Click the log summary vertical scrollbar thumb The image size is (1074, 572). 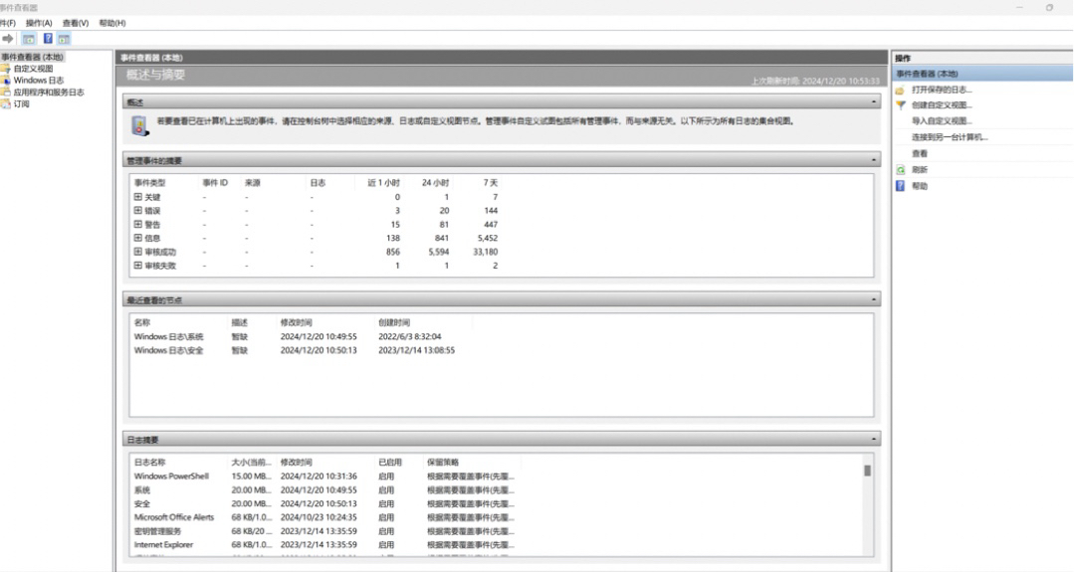coord(867,471)
